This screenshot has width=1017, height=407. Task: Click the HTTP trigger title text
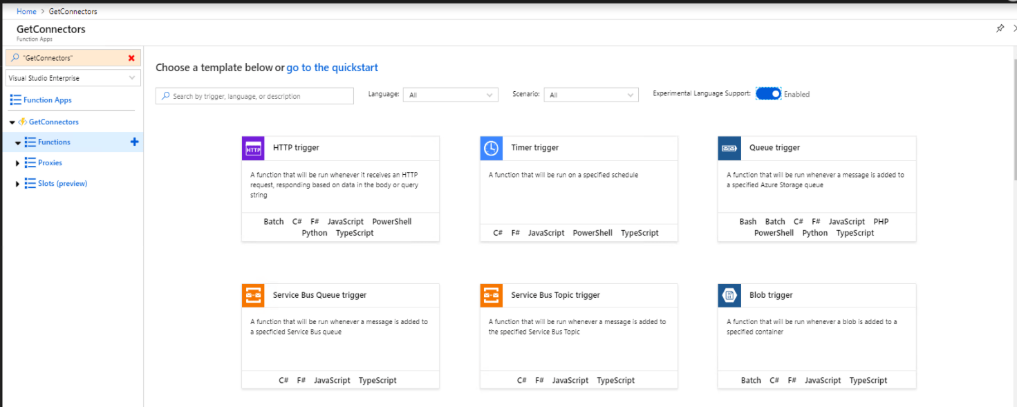coord(296,148)
